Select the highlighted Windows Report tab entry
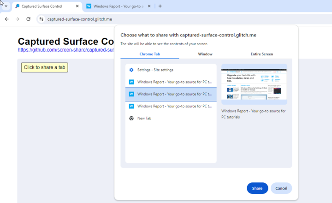Screen dimensions: 332x203 point(171,94)
